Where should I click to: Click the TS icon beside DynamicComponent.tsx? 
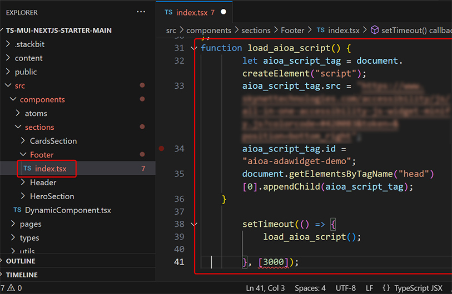pos(17,210)
